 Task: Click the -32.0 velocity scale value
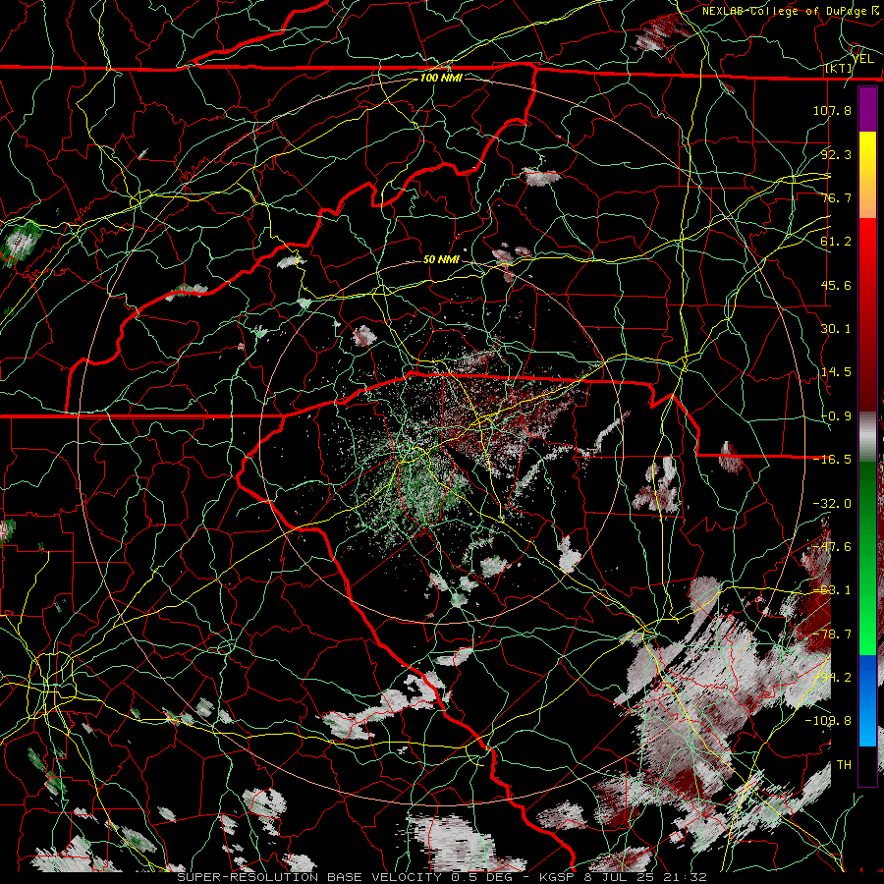point(832,504)
